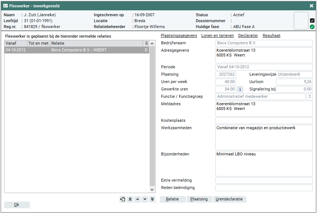This screenshot has width=317, height=213.
Task: Go to next record with down arrow
Action: pos(145,199)
